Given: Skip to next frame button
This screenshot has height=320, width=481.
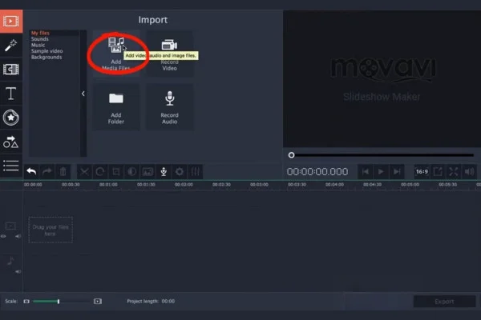Looking at the screenshot, I should click(x=397, y=171).
